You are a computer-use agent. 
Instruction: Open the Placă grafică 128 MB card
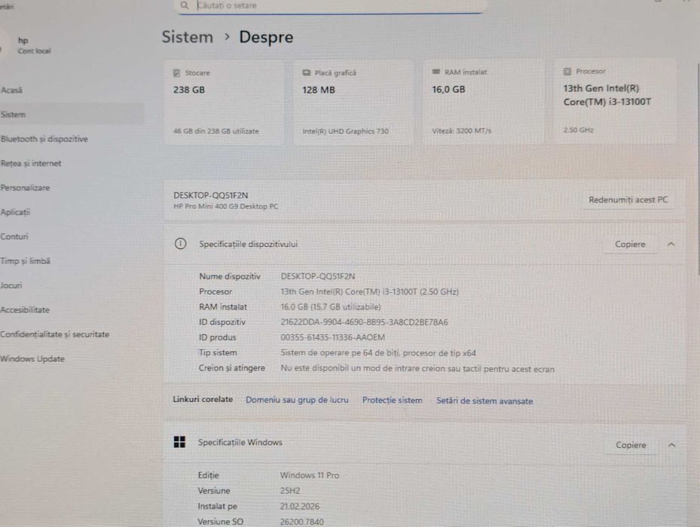click(x=353, y=102)
